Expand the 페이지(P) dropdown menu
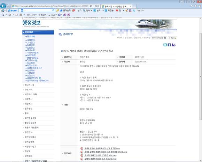The width and height of the screenshot is (202, 162). [32, 15]
